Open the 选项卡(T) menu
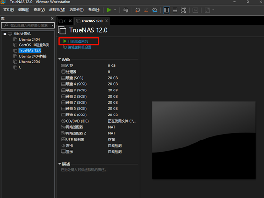 76,10
